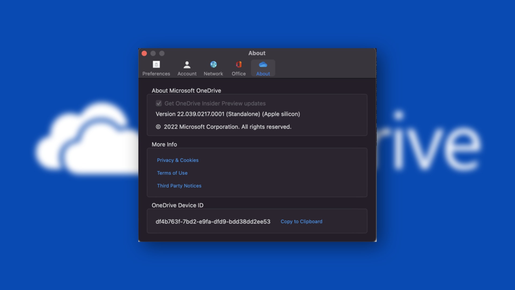515x290 pixels.
Task: Click the Preferences settings icon
Action: tap(156, 64)
